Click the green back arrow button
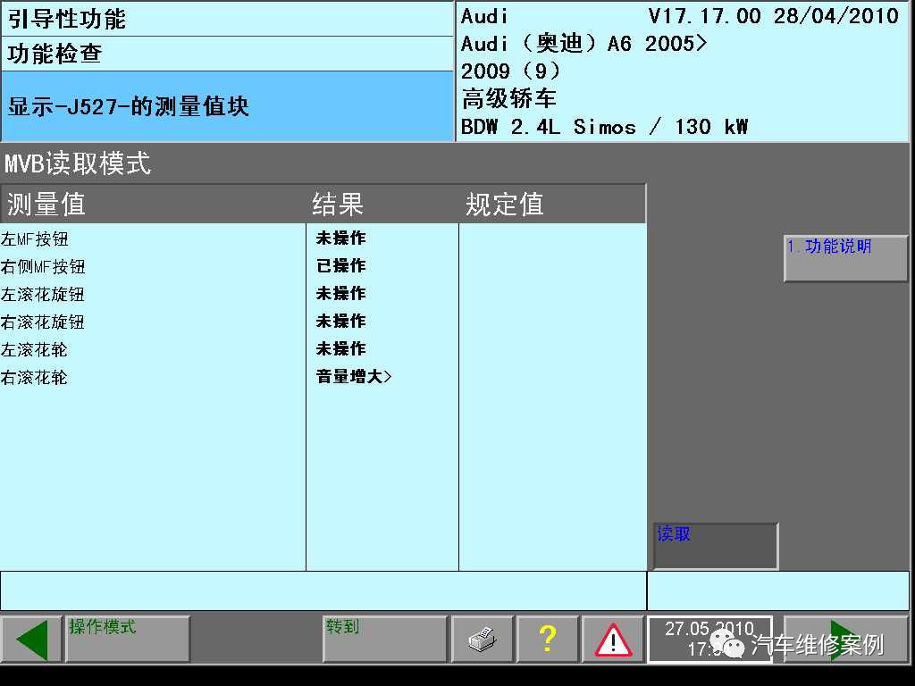The width and height of the screenshot is (915, 686). [31, 640]
